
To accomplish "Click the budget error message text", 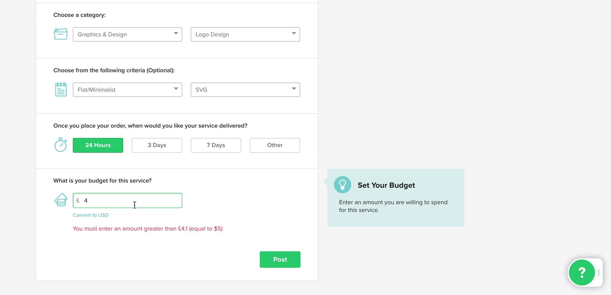I will click(148, 229).
